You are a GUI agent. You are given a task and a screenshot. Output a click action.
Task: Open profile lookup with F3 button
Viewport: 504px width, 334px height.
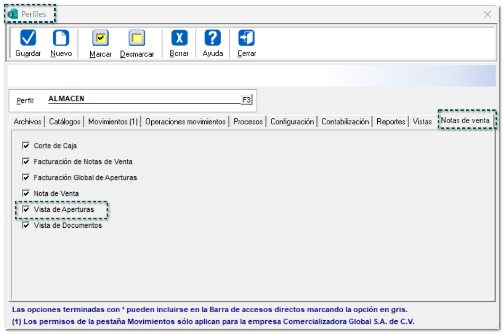[x=247, y=99]
